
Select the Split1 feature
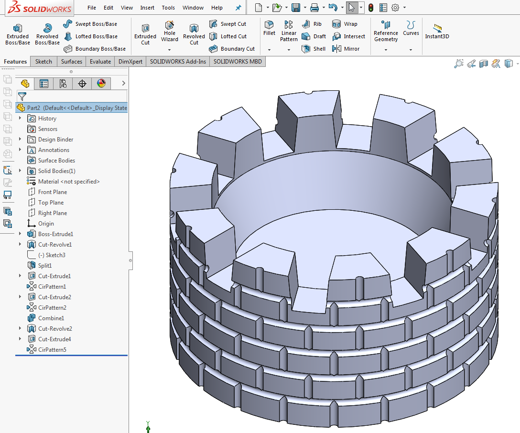coord(40,266)
